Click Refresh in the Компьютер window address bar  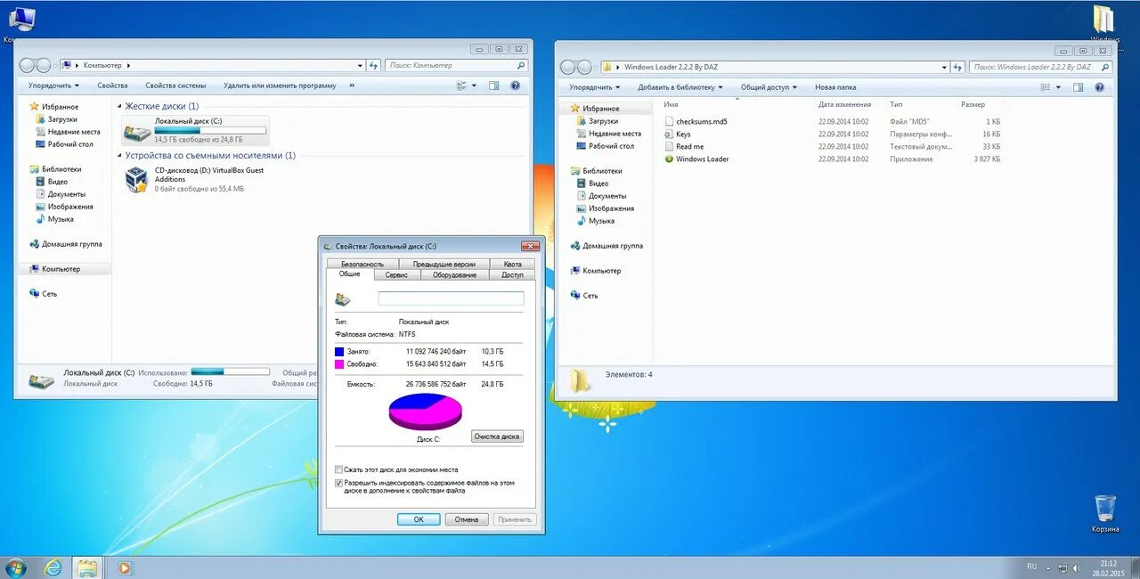[374, 65]
